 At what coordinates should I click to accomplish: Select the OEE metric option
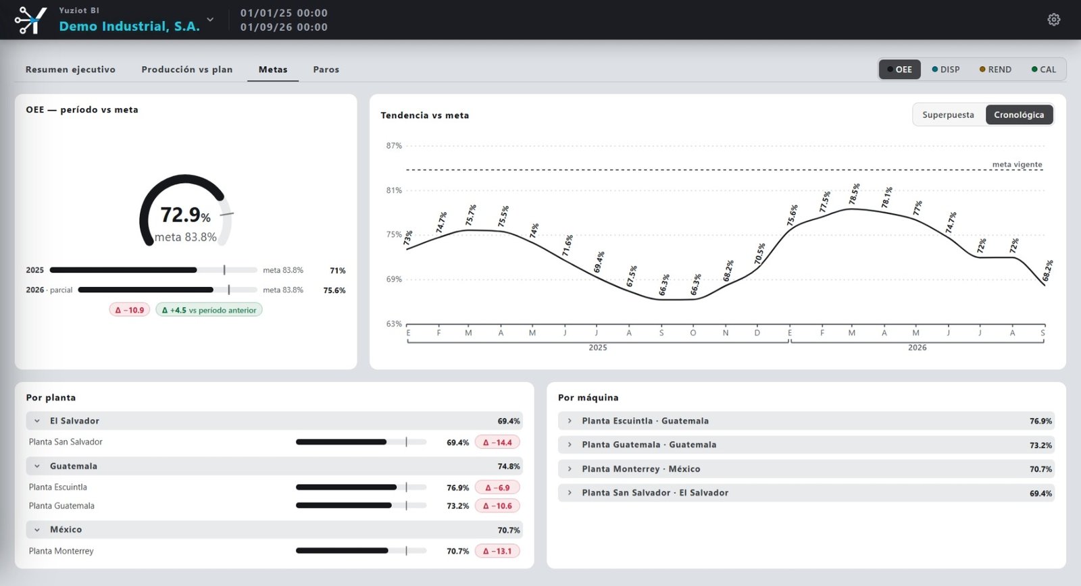tap(899, 70)
